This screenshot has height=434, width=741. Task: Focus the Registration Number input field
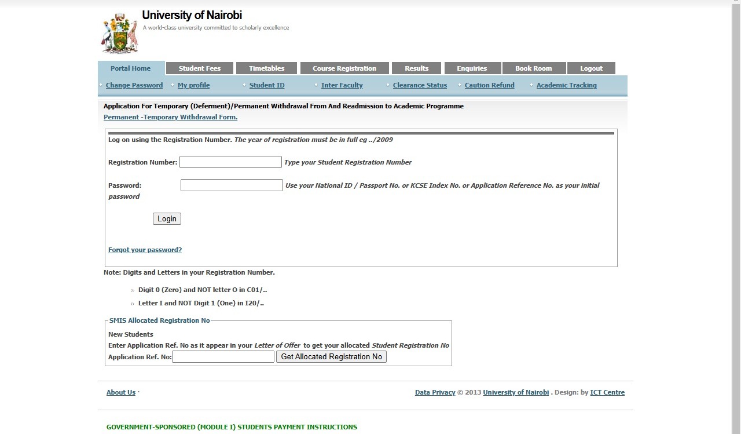pyautogui.click(x=230, y=162)
